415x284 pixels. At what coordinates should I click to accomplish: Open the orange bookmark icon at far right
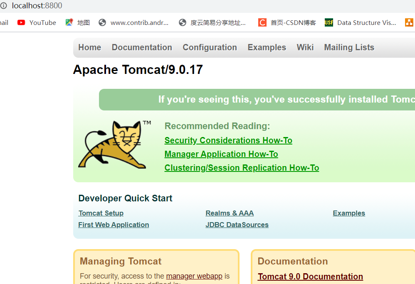point(409,23)
